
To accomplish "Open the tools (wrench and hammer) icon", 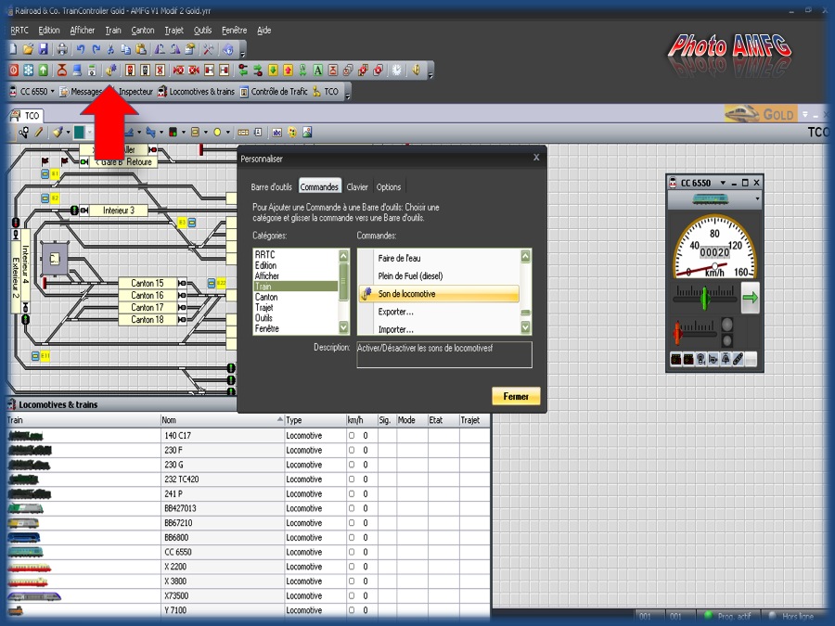I will pos(208,49).
